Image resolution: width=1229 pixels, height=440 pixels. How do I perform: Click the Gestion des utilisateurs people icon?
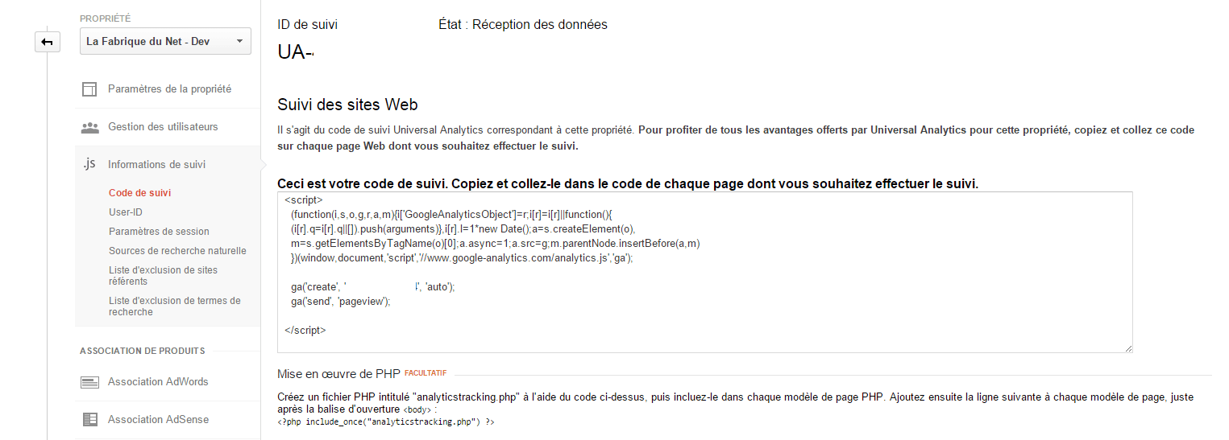[x=89, y=127]
